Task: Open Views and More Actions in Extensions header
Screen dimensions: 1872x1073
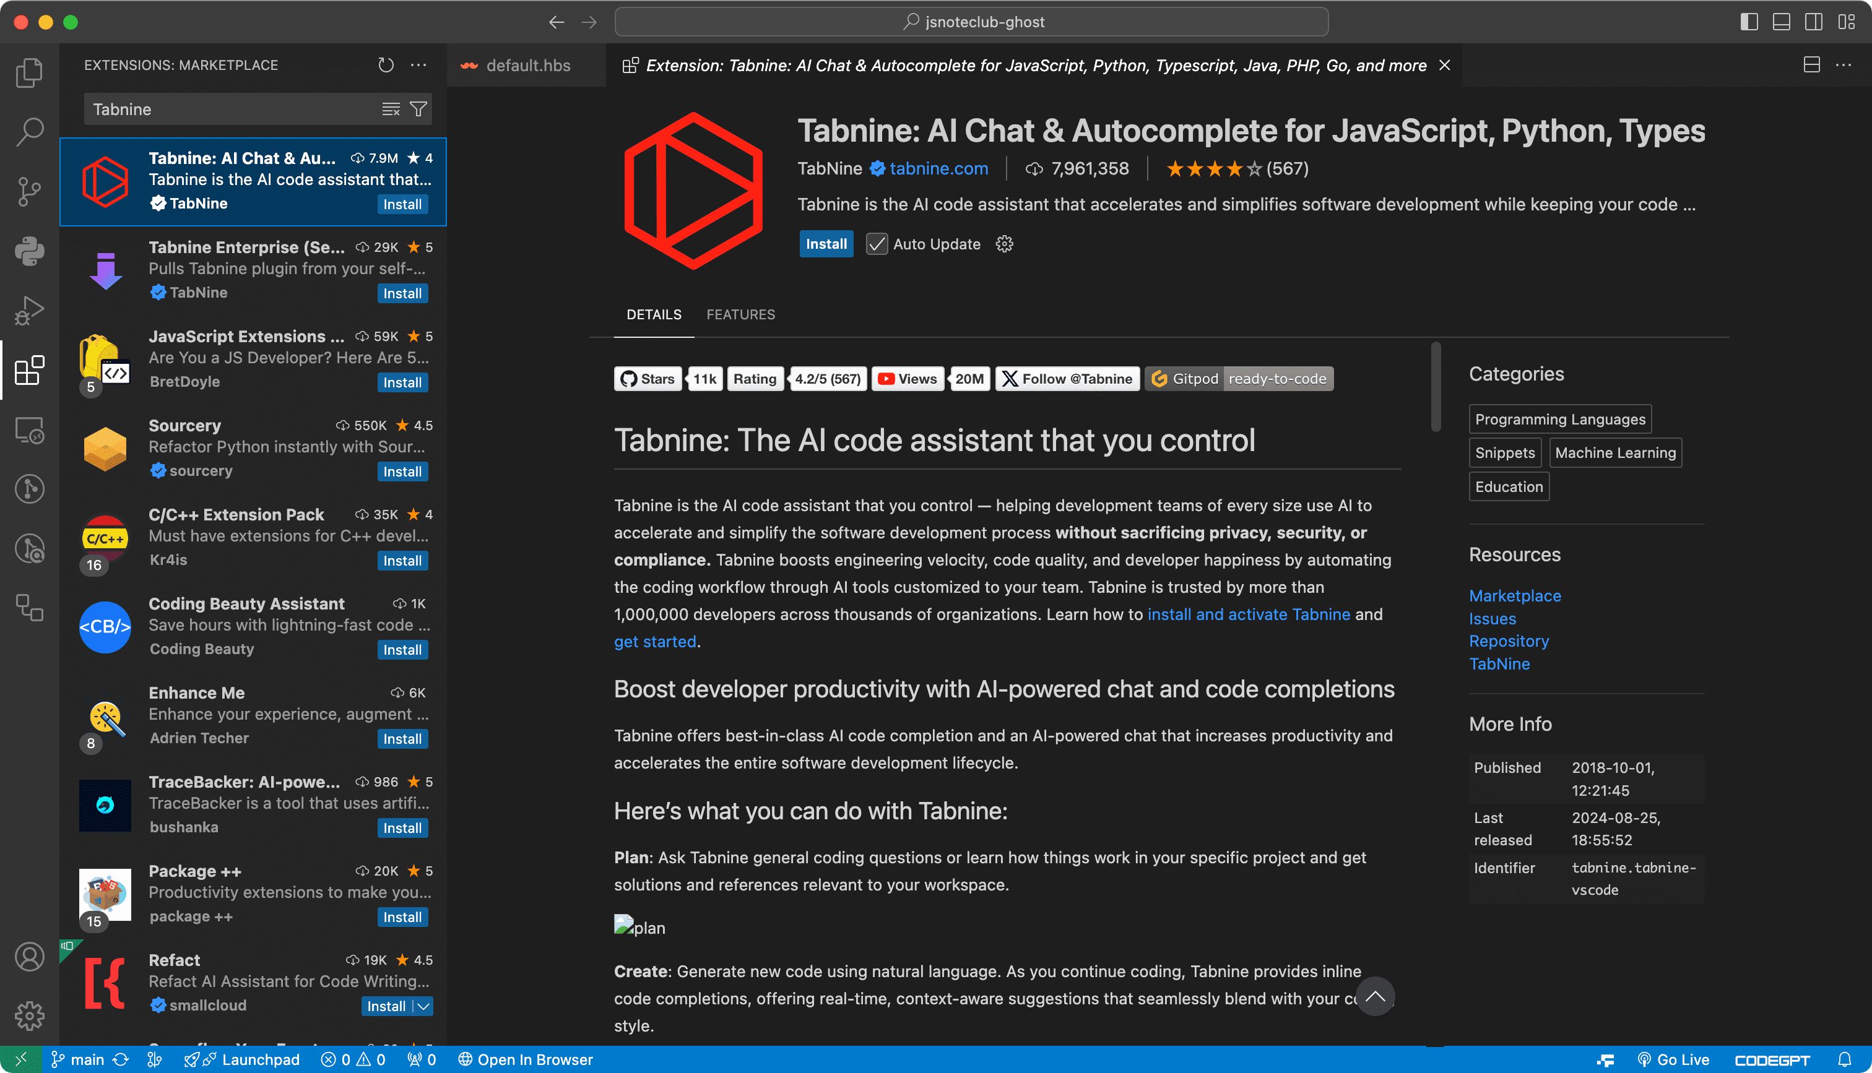Action: coord(418,65)
